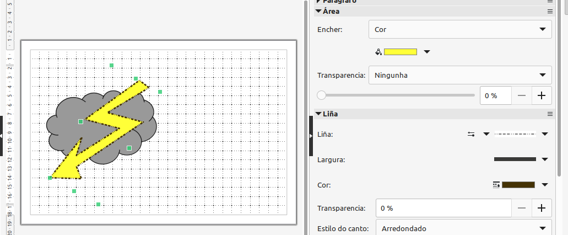
Task: Click the dark brown line color swatch
Action: tap(518, 185)
